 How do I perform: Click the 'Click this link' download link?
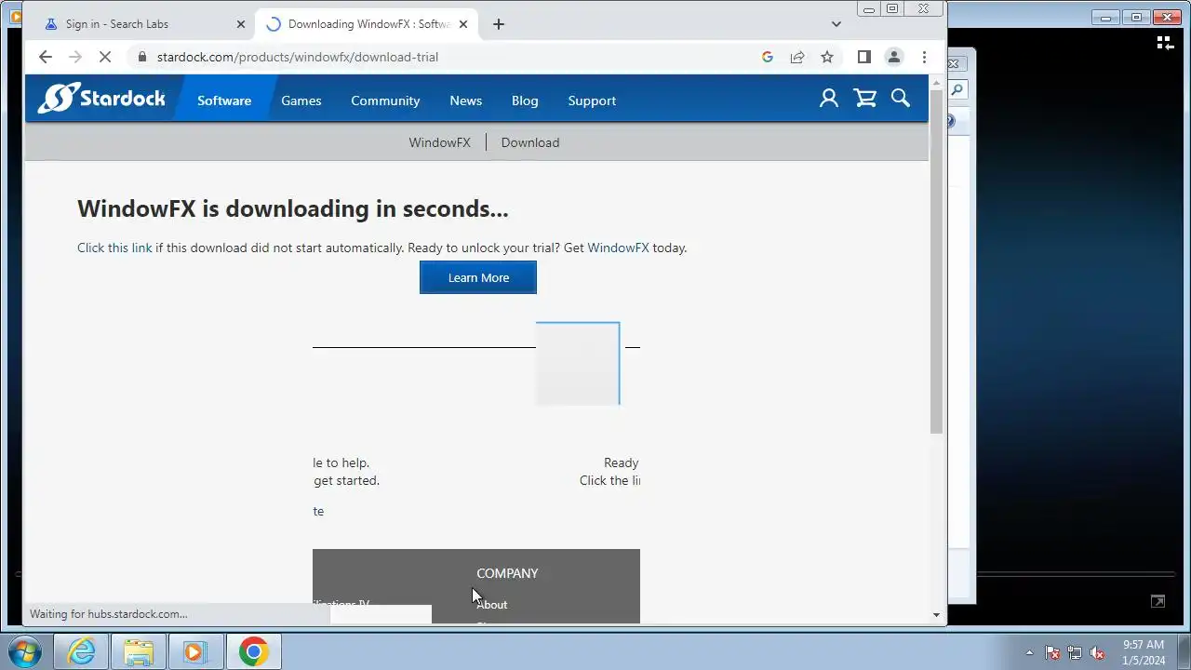pos(114,248)
